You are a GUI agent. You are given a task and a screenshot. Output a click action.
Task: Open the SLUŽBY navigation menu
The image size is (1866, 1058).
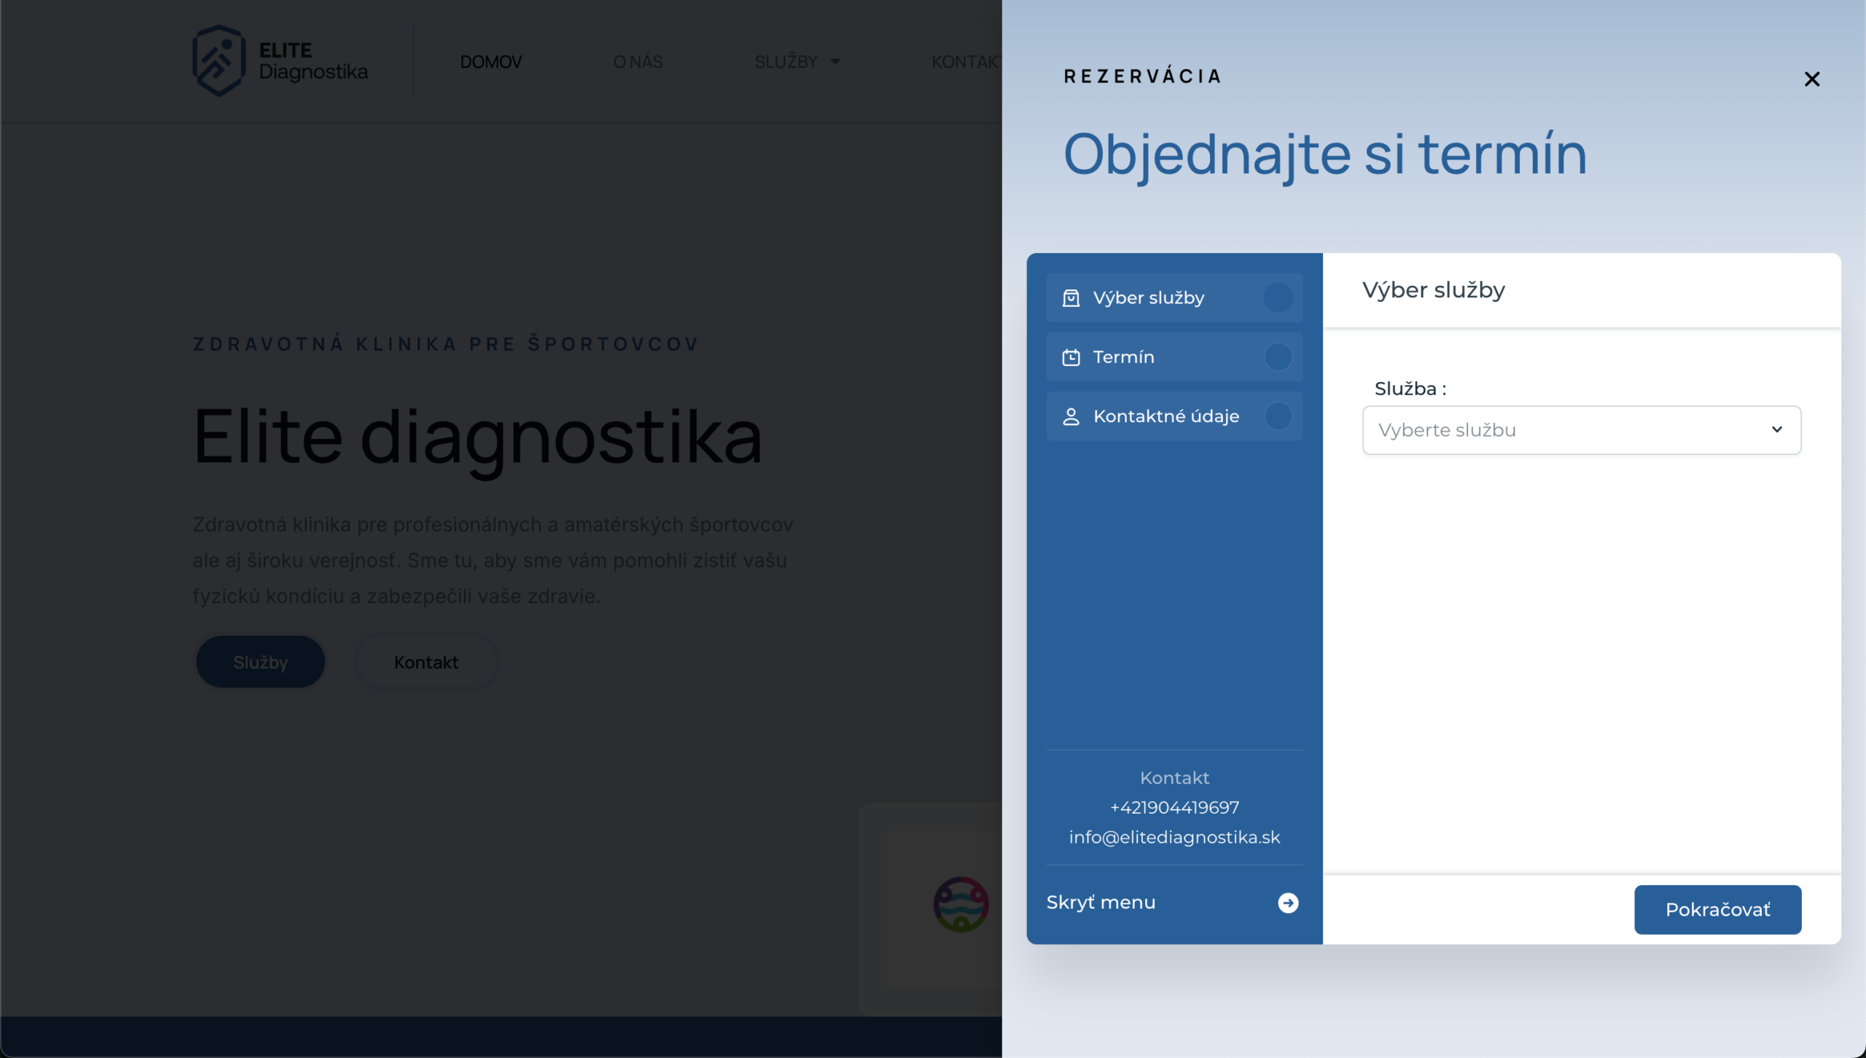click(786, 62)
